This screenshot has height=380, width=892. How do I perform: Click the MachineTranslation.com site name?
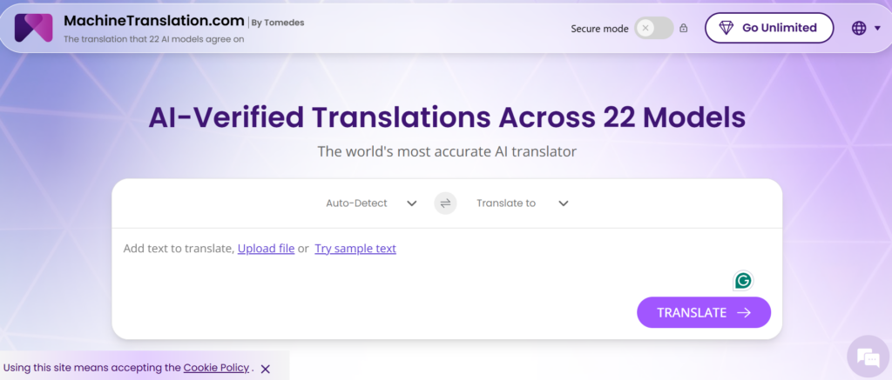(x=153, y=21)
